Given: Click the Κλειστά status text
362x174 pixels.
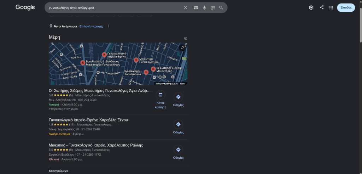Looking at the screenshot, I should (x=54, y=159).
